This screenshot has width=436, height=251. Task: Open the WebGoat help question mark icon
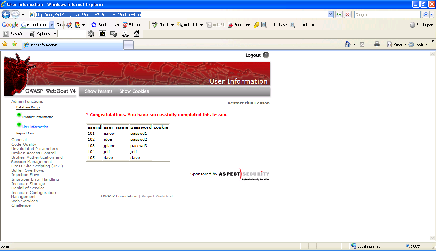[x=266, y=55]
